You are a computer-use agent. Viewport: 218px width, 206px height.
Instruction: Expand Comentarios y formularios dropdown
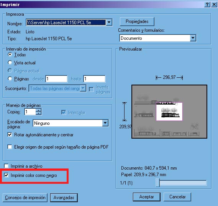point(193,38)
